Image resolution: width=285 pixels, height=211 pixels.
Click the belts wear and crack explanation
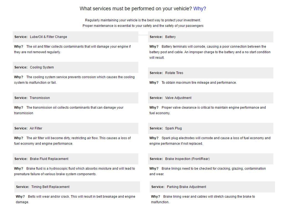75,199
